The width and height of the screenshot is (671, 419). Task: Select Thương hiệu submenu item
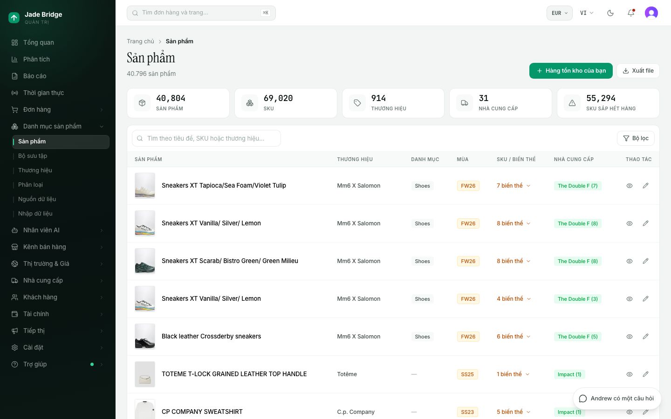61,170
